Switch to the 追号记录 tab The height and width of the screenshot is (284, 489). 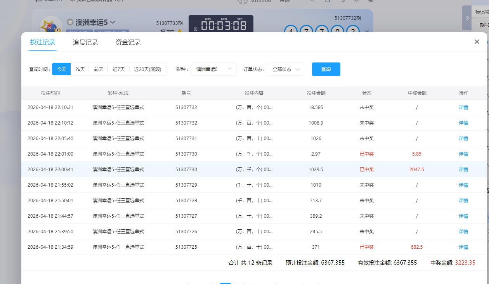pyautogui.click(x=85, y=42)
